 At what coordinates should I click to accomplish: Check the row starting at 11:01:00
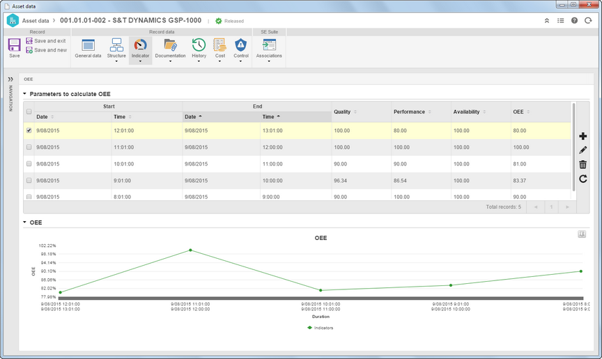[x=29, y=147]
